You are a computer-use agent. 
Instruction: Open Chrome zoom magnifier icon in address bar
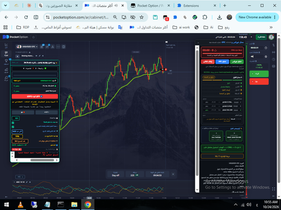tap(115, 17)
